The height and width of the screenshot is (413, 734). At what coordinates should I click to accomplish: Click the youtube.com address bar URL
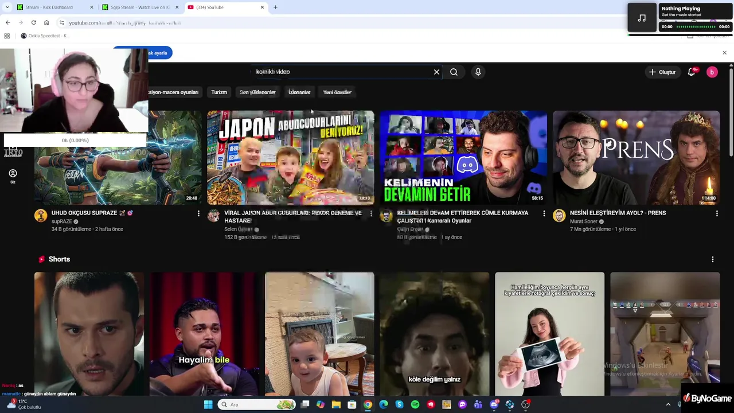click(x=124, y=23)
